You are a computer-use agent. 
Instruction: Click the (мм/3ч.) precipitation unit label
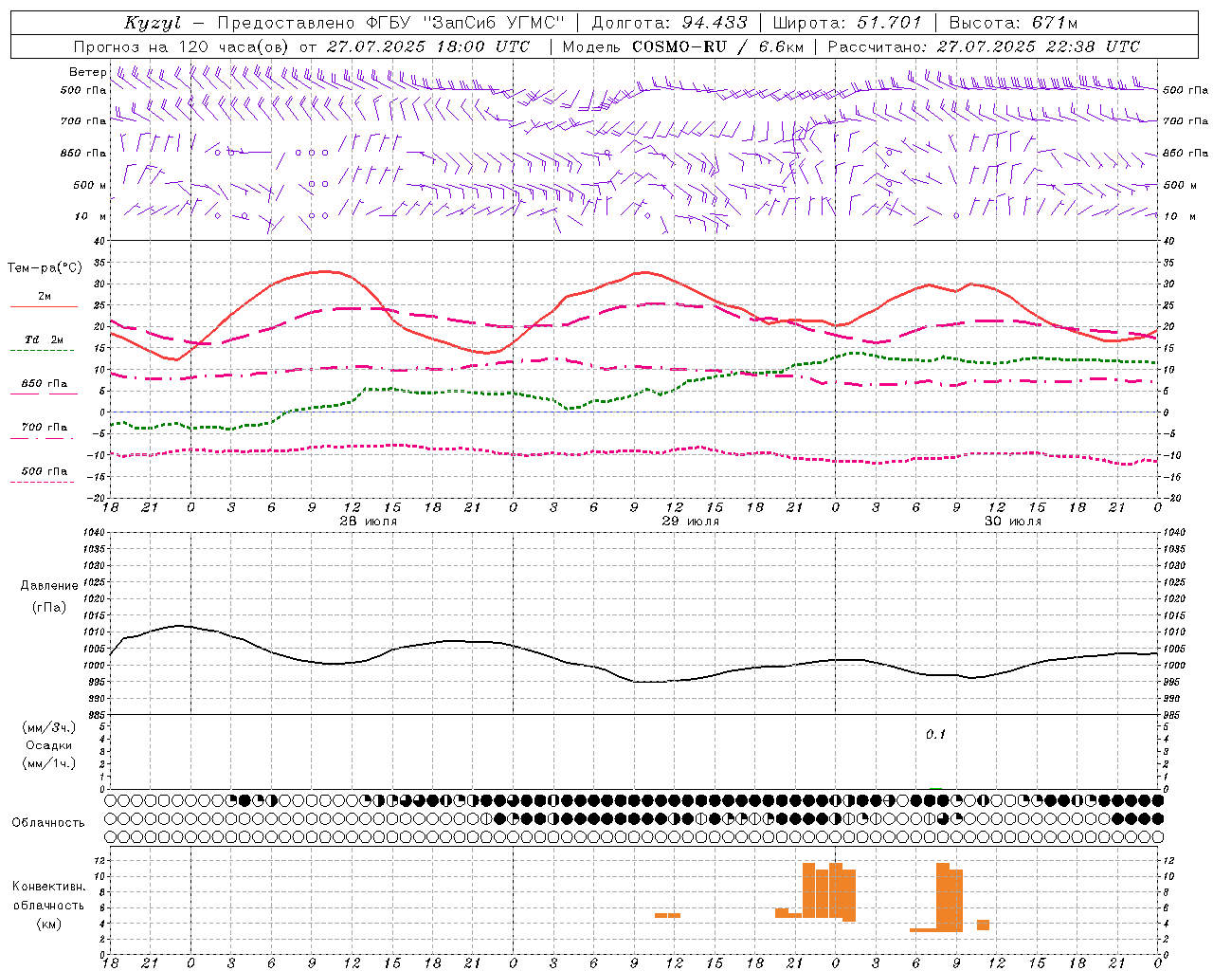click(x=49, y=727)
